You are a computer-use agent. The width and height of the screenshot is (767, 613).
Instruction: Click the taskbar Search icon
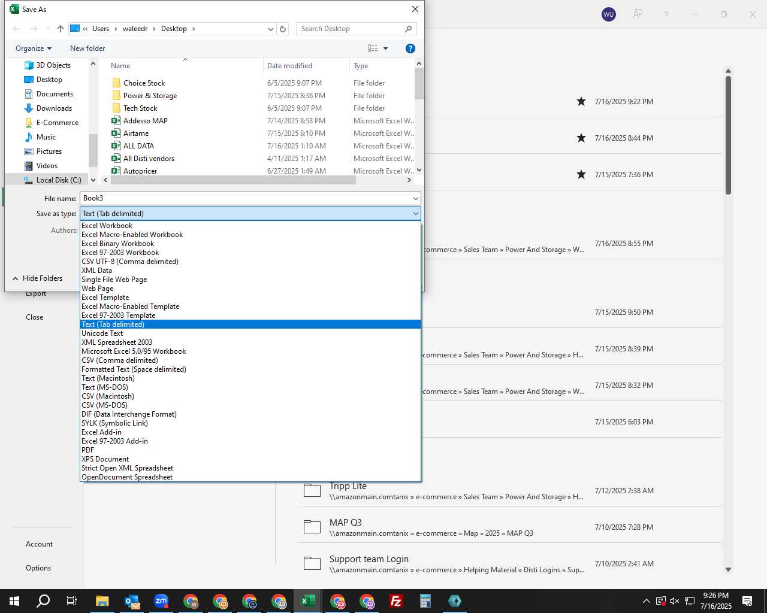coord(43,601)
